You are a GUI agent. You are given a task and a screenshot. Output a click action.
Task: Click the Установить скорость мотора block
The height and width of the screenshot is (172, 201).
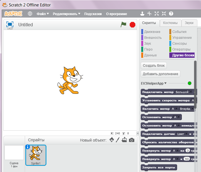click(169, 101)
